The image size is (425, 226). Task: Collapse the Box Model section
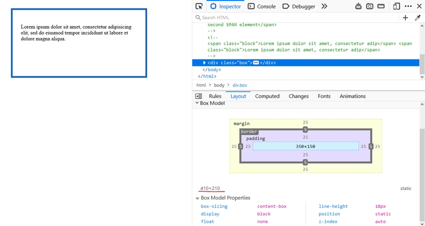pos(197,103)
